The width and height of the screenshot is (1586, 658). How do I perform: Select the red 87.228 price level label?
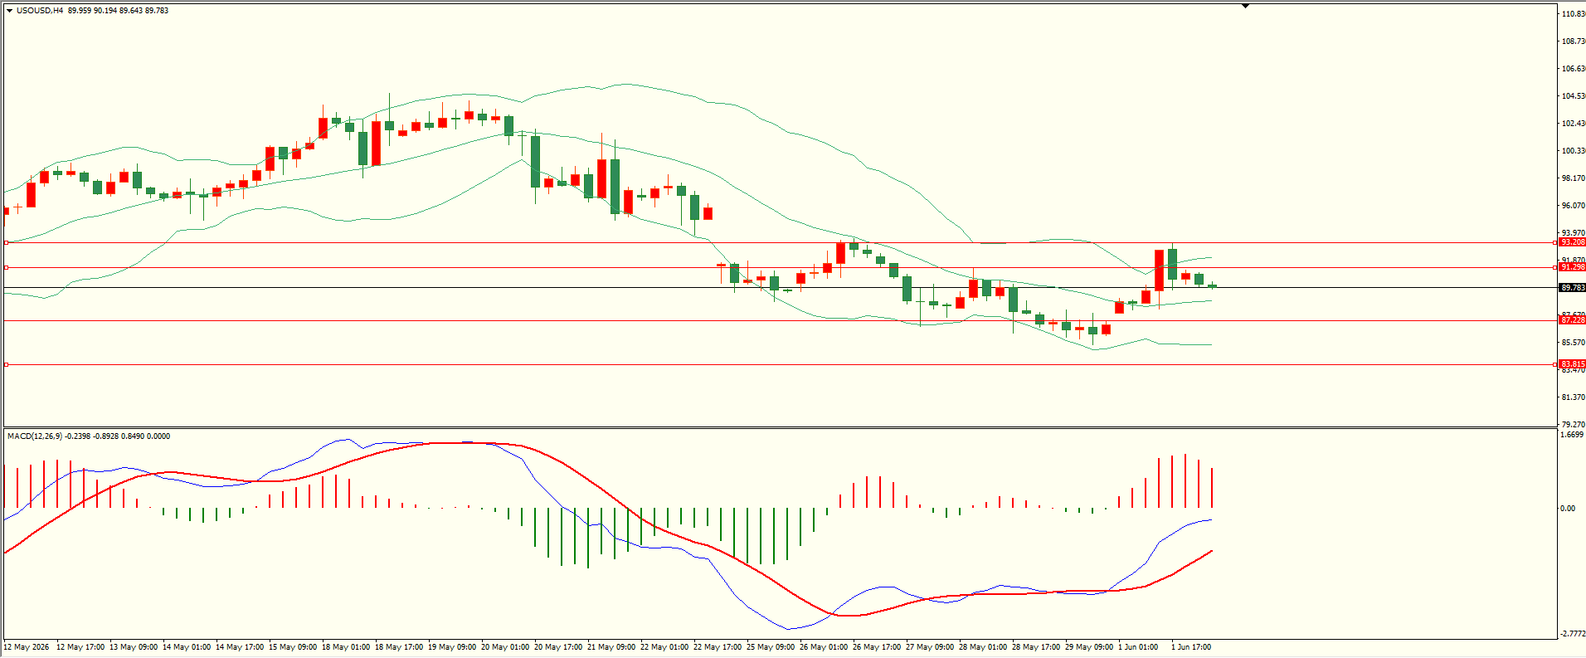click(1572, 320)
